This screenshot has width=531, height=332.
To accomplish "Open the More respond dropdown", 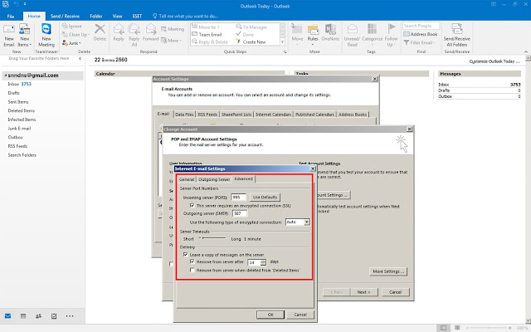I will [x=172, y=41].
